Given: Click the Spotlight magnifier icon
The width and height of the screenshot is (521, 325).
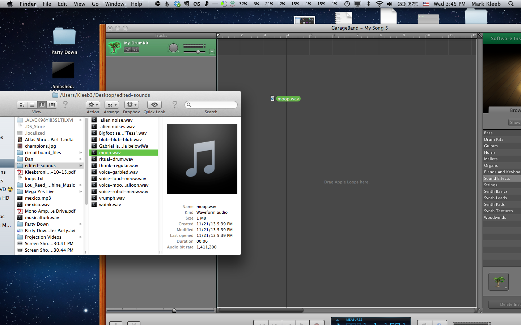Looking at the screenshot, I should (511, 4).
